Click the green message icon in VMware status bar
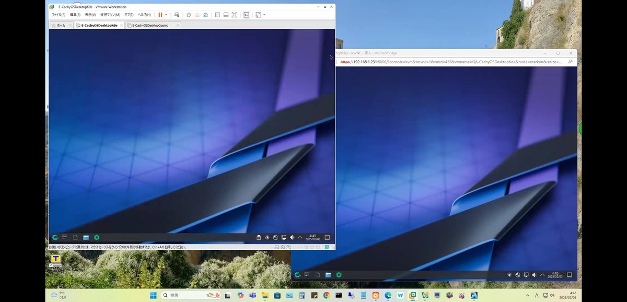This screenshot has height=302, width=627. (x=327, y=247)
